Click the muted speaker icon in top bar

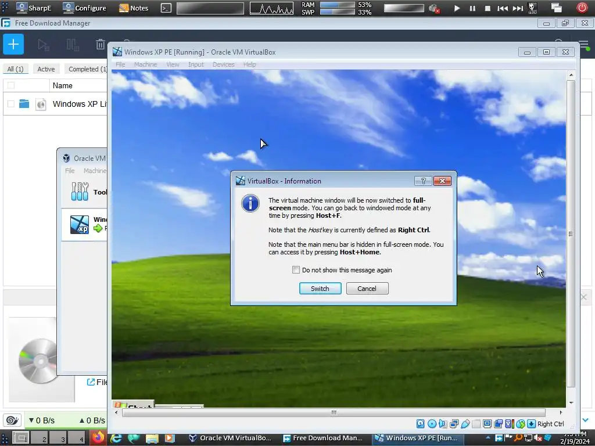[433, 8]
